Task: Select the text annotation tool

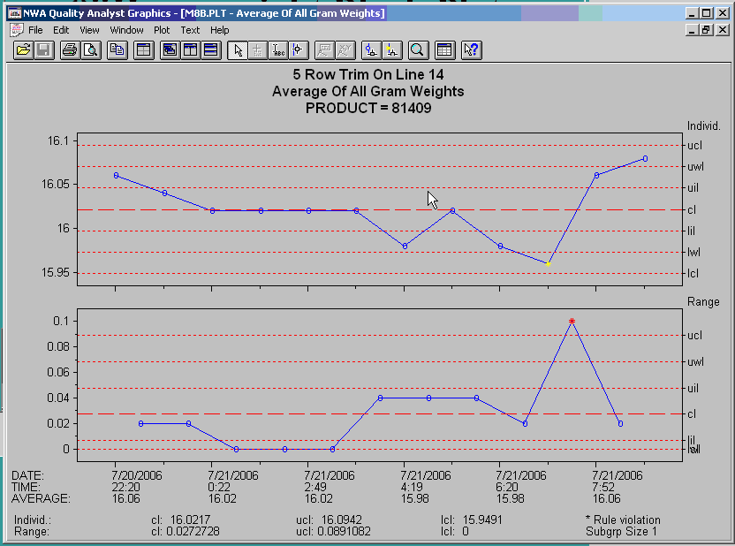Action: [277, 50]
